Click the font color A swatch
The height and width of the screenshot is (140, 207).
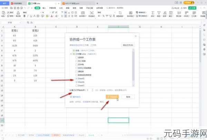[52, 16]
